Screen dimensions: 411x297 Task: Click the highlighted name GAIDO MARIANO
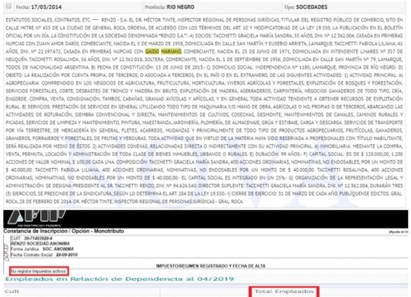pyautogui.click(x=163, y=51)
